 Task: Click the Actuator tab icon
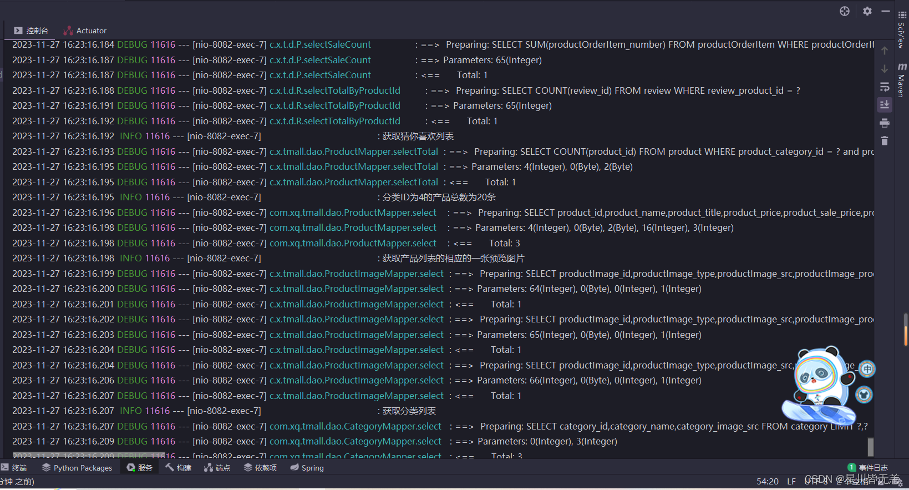tap(68, 31)
